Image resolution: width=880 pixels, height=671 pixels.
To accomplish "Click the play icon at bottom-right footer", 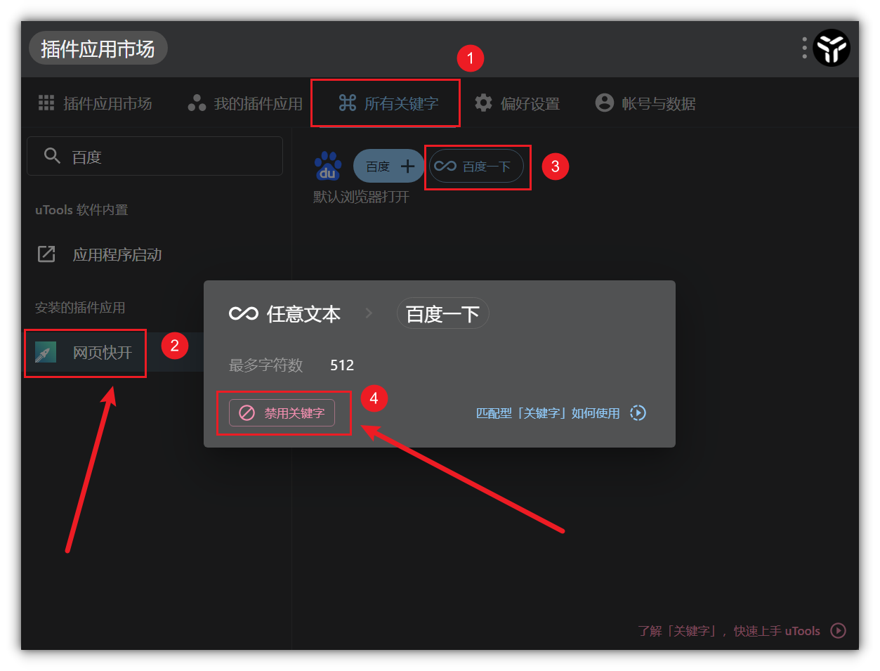I will [838, 630].
